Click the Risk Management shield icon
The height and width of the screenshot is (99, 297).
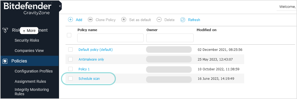pyautogui.click(x=5, y=30)
